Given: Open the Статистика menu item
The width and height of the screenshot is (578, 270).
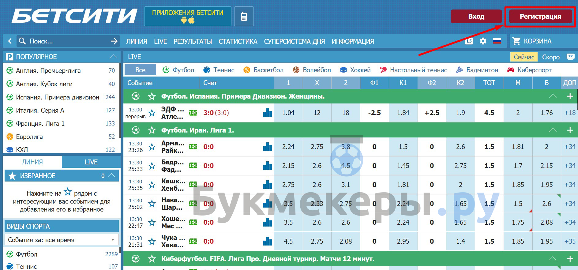Looking at the screenshot, I should click(238, 41).
